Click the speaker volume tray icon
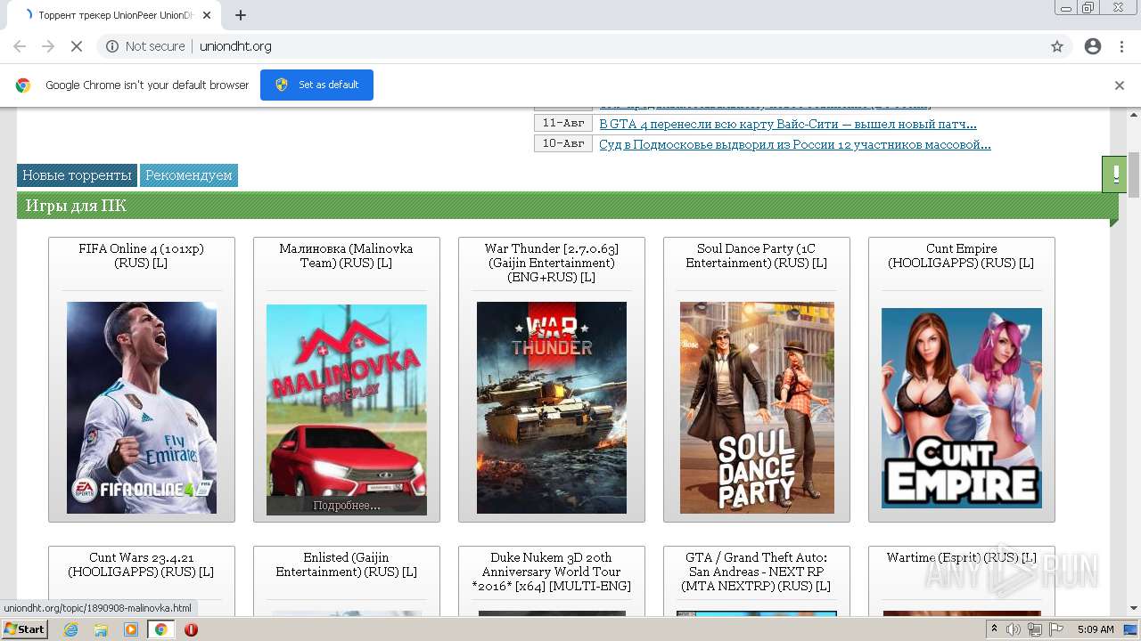Viewport: 1141px width, 641px height. [x=1014, y=629]
